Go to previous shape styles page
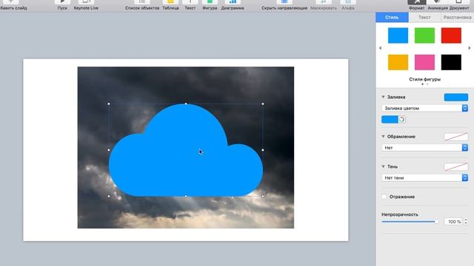Viewport: 474px width, 266px height. 380,48
